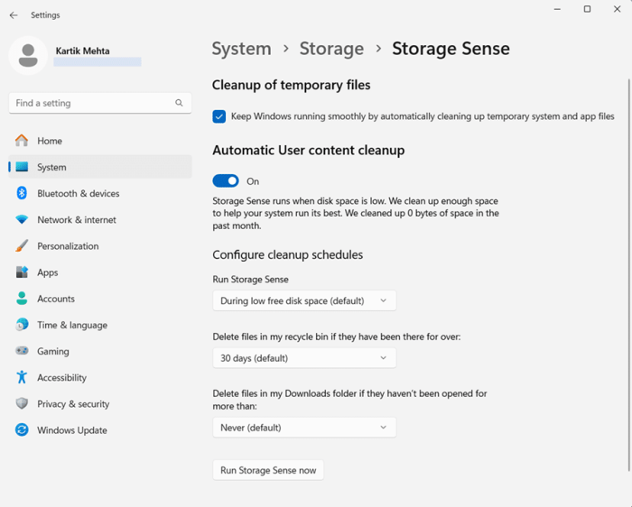Click the Storage breadcrumb link
Screen dimensions: 632x507
pyautogui.click(x=331, y=49)
